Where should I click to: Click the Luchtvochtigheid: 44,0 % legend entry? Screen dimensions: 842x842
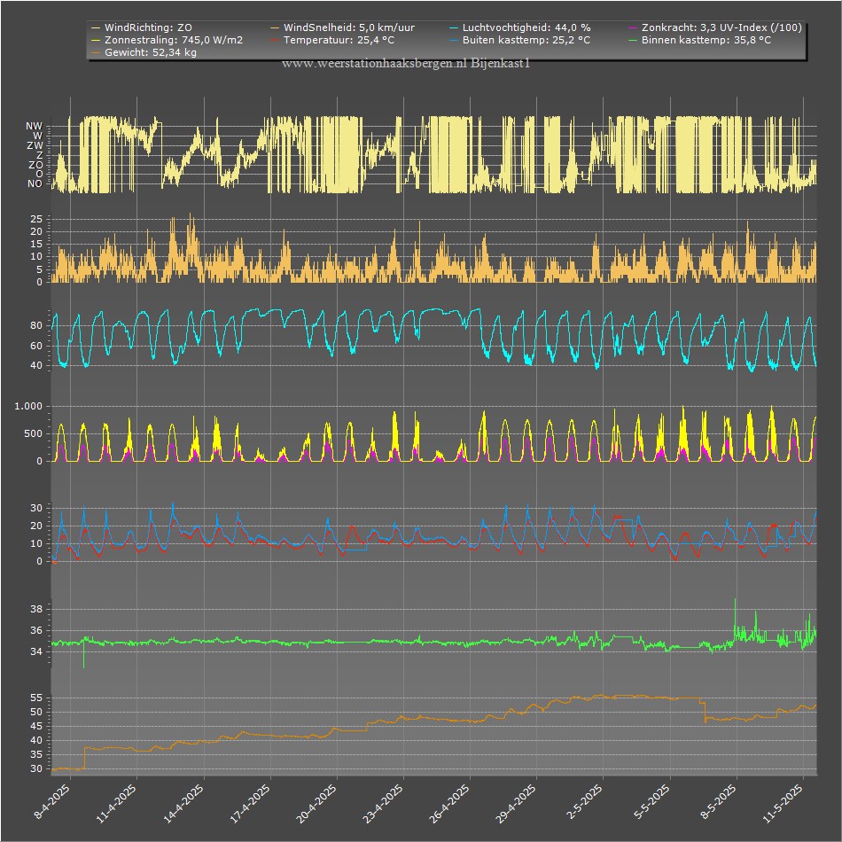[519, 27]
